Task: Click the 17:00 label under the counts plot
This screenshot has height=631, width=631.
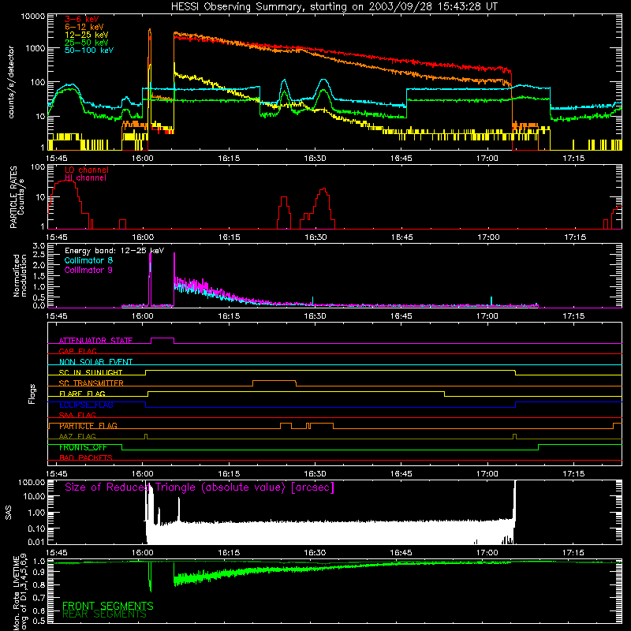Action: (487, 159)
